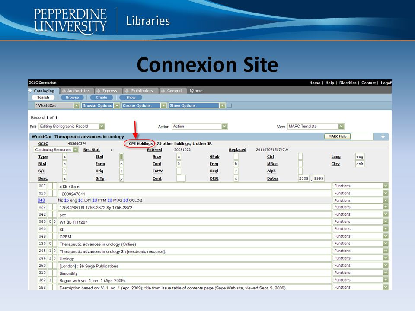Click the Type fixed-field label
The height and width of the screenshot is (311, 415).
[43, 156]
